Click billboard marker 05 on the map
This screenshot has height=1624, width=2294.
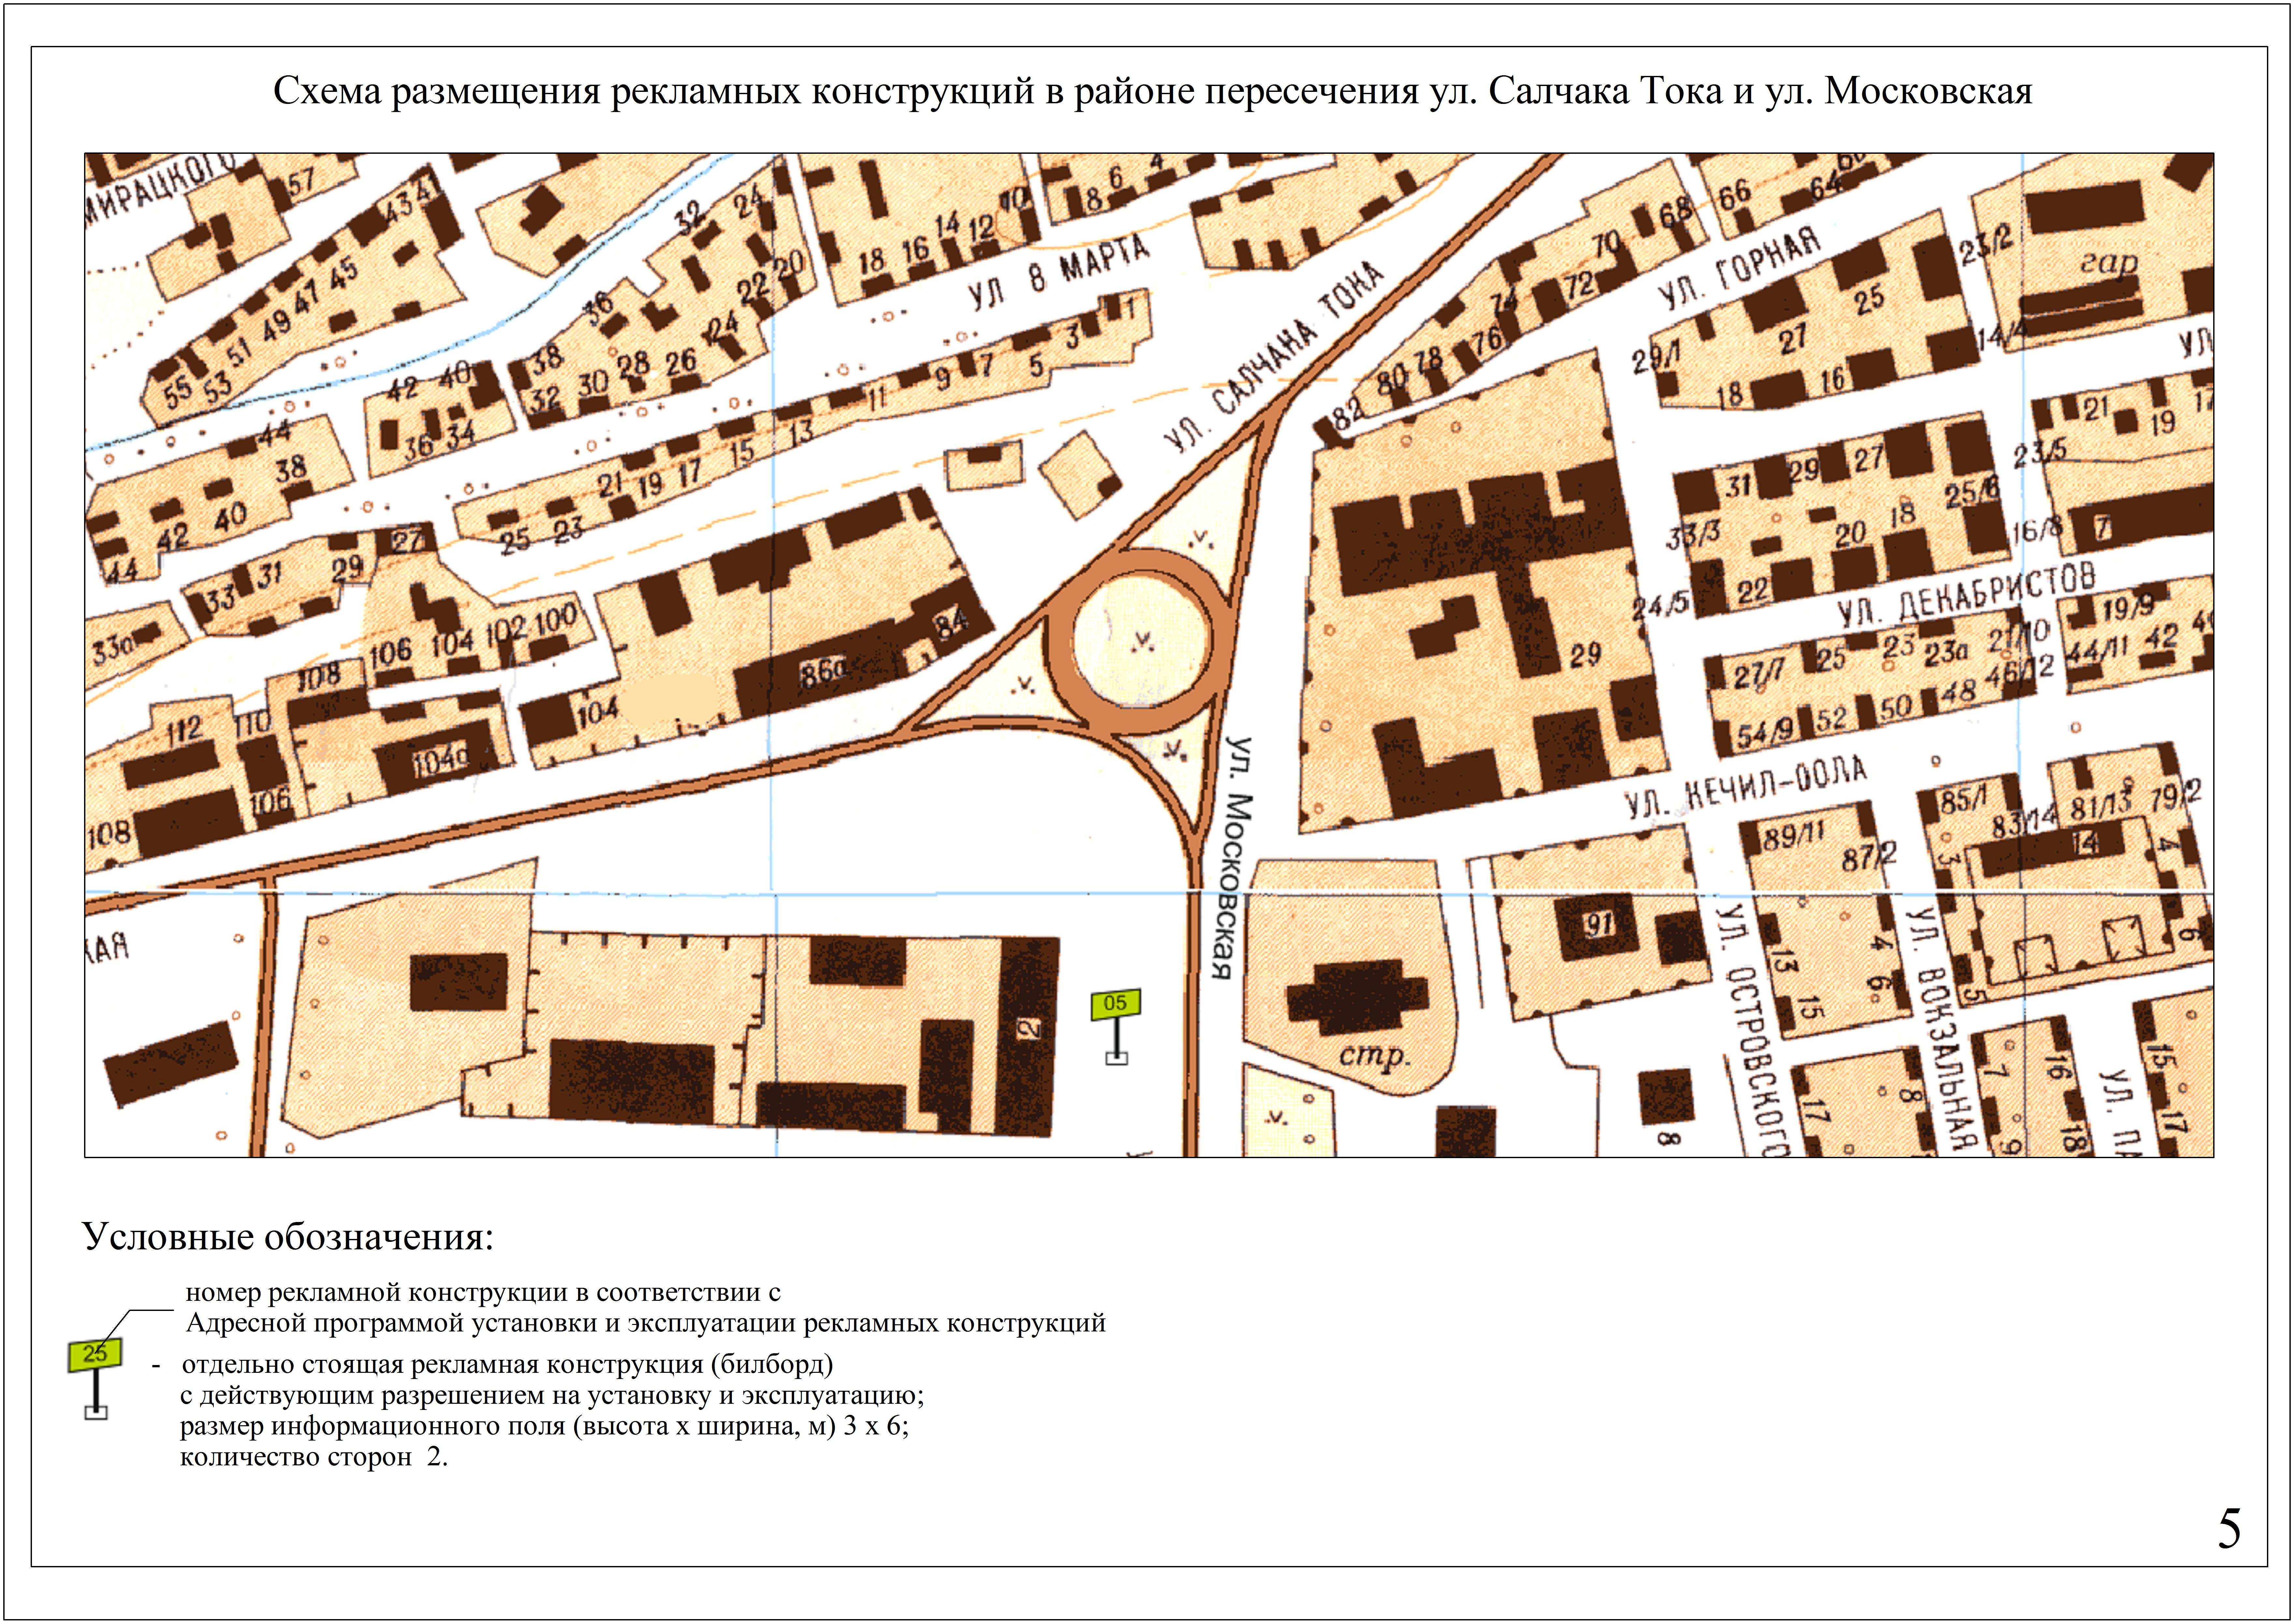(1116, 1027)
